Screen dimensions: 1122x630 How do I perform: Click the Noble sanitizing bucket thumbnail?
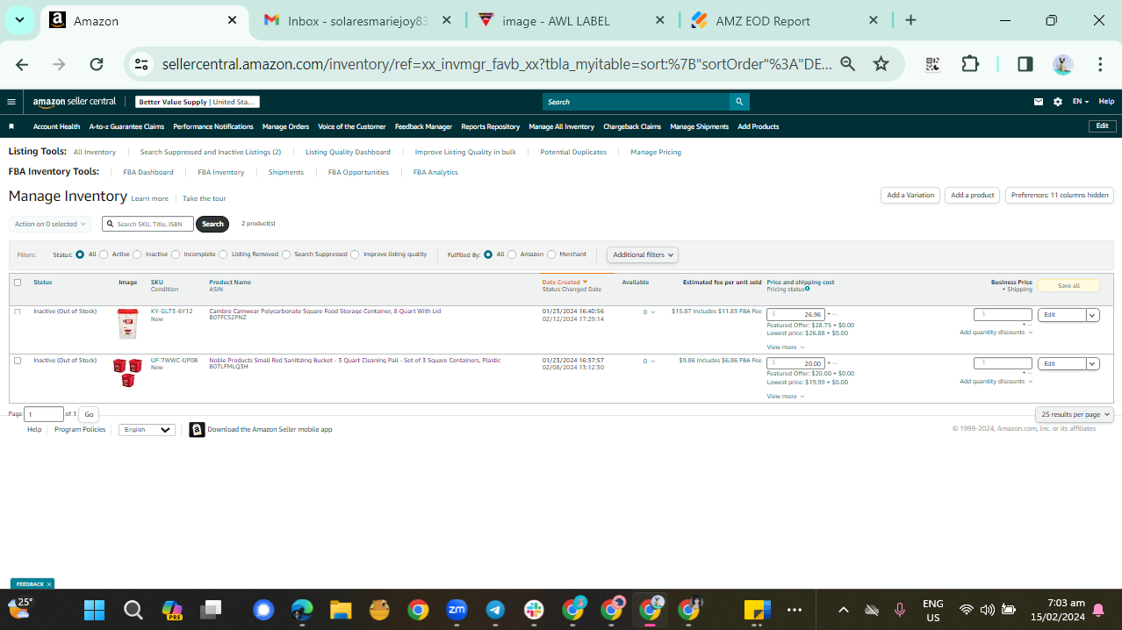click(x=127, y=373)
